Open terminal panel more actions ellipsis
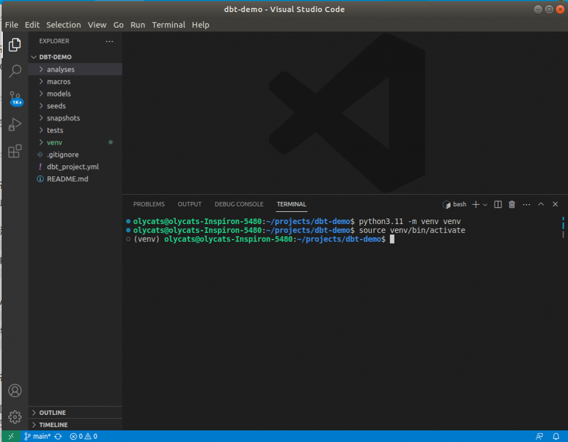 click(526, 205)
